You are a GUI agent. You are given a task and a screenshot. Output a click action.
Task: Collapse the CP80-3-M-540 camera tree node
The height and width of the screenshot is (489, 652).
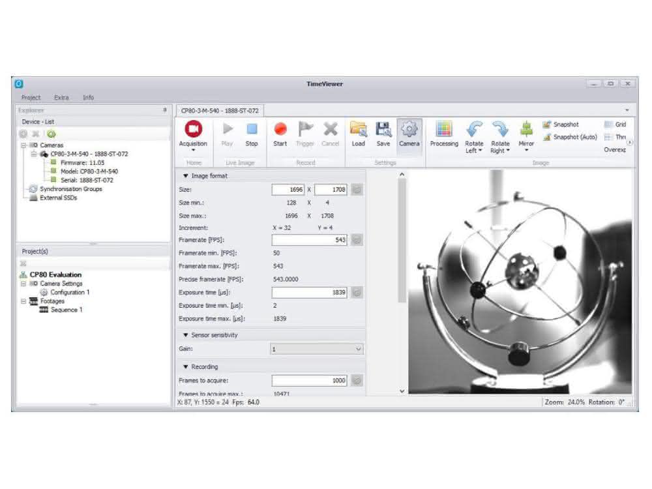[x=34, y=154]
